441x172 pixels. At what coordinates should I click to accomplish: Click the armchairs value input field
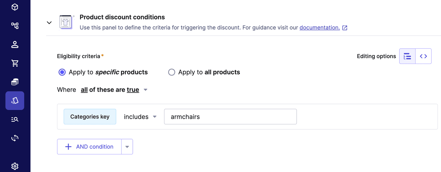click(230, 117)
